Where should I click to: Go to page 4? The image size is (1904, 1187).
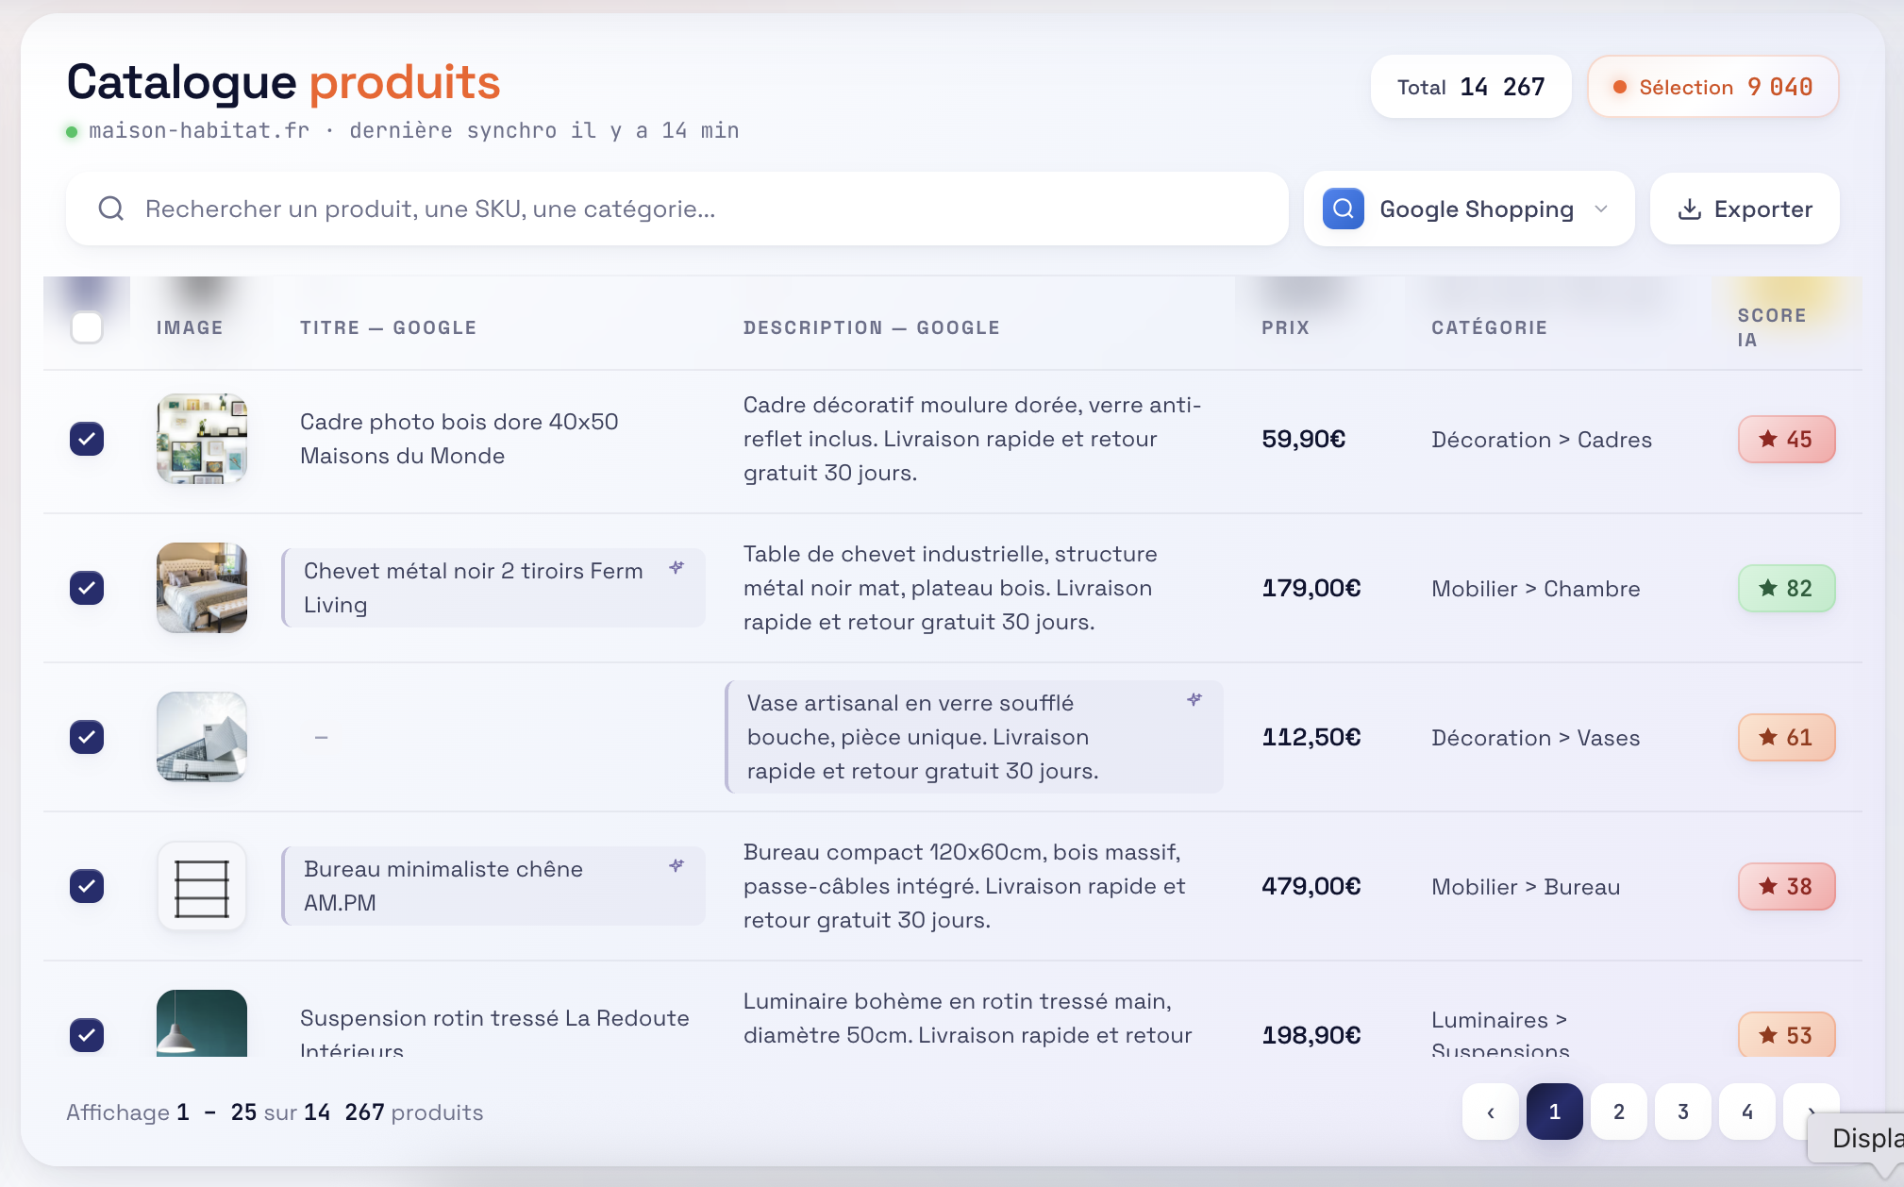(x=1747, y=1112)
